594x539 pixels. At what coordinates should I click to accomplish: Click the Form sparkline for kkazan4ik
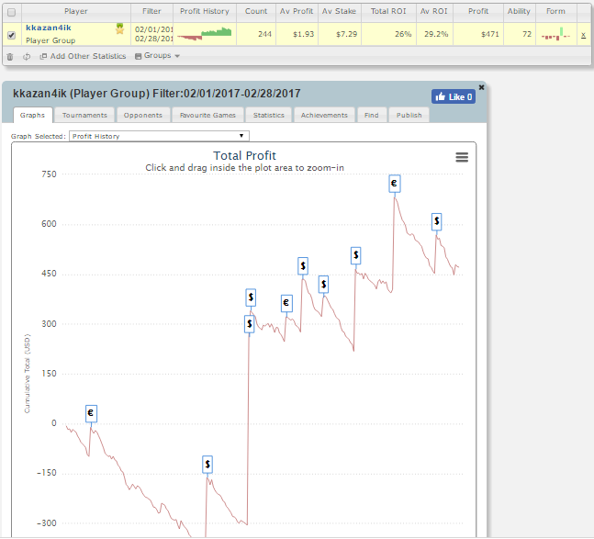point(555,34)
